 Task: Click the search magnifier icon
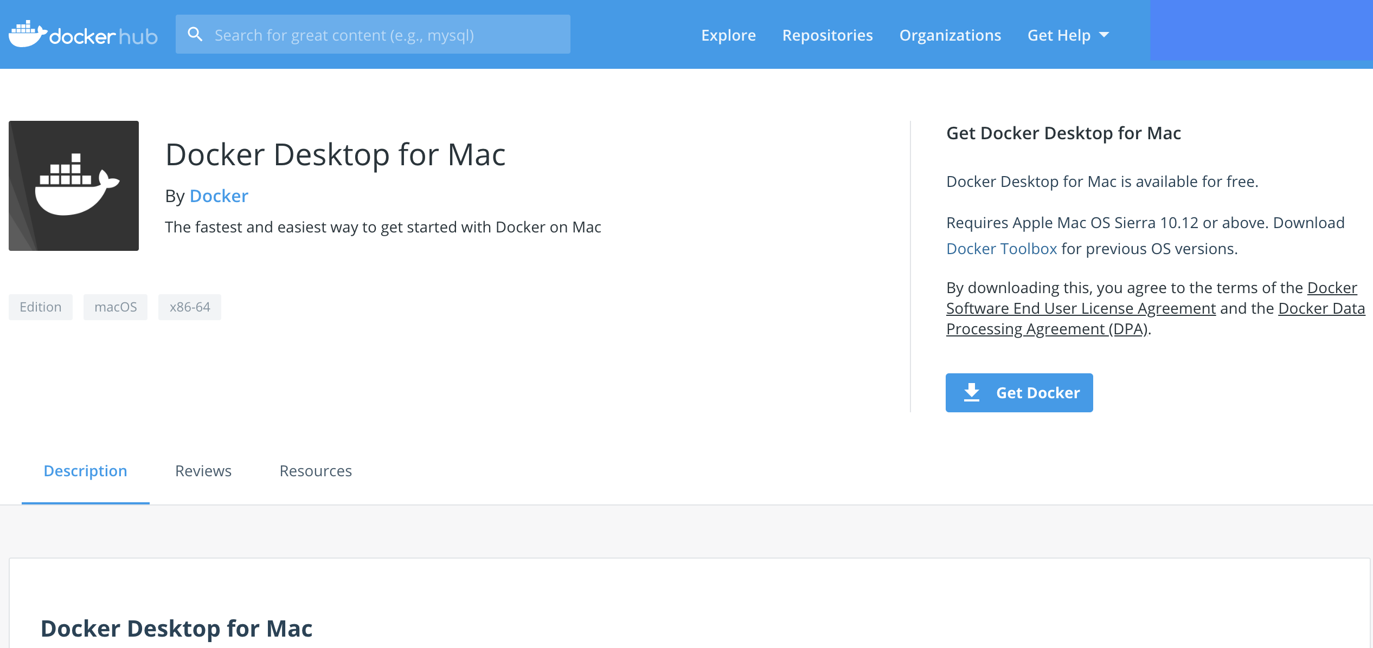click(x=195, y=35)
